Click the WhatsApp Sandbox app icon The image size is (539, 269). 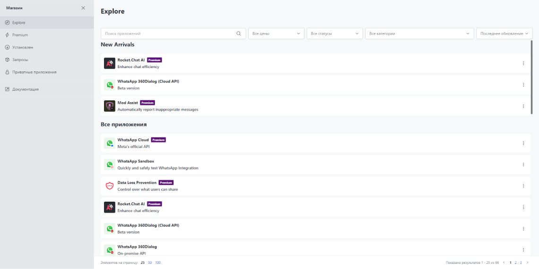[x=110, y=165]
